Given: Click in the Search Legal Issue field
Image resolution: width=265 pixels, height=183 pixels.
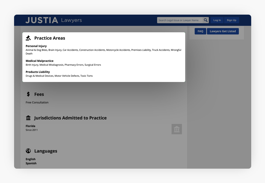Looking at the screenshot, I should tap(180, 20).
